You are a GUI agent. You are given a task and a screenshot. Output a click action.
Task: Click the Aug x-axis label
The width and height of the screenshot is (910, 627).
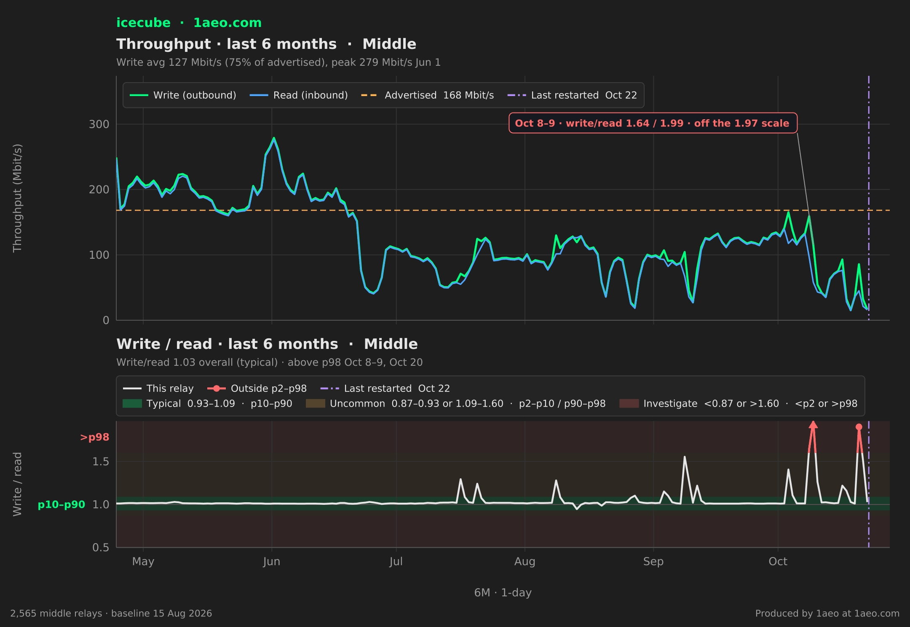pyautogui.click(x=525, y=562)
